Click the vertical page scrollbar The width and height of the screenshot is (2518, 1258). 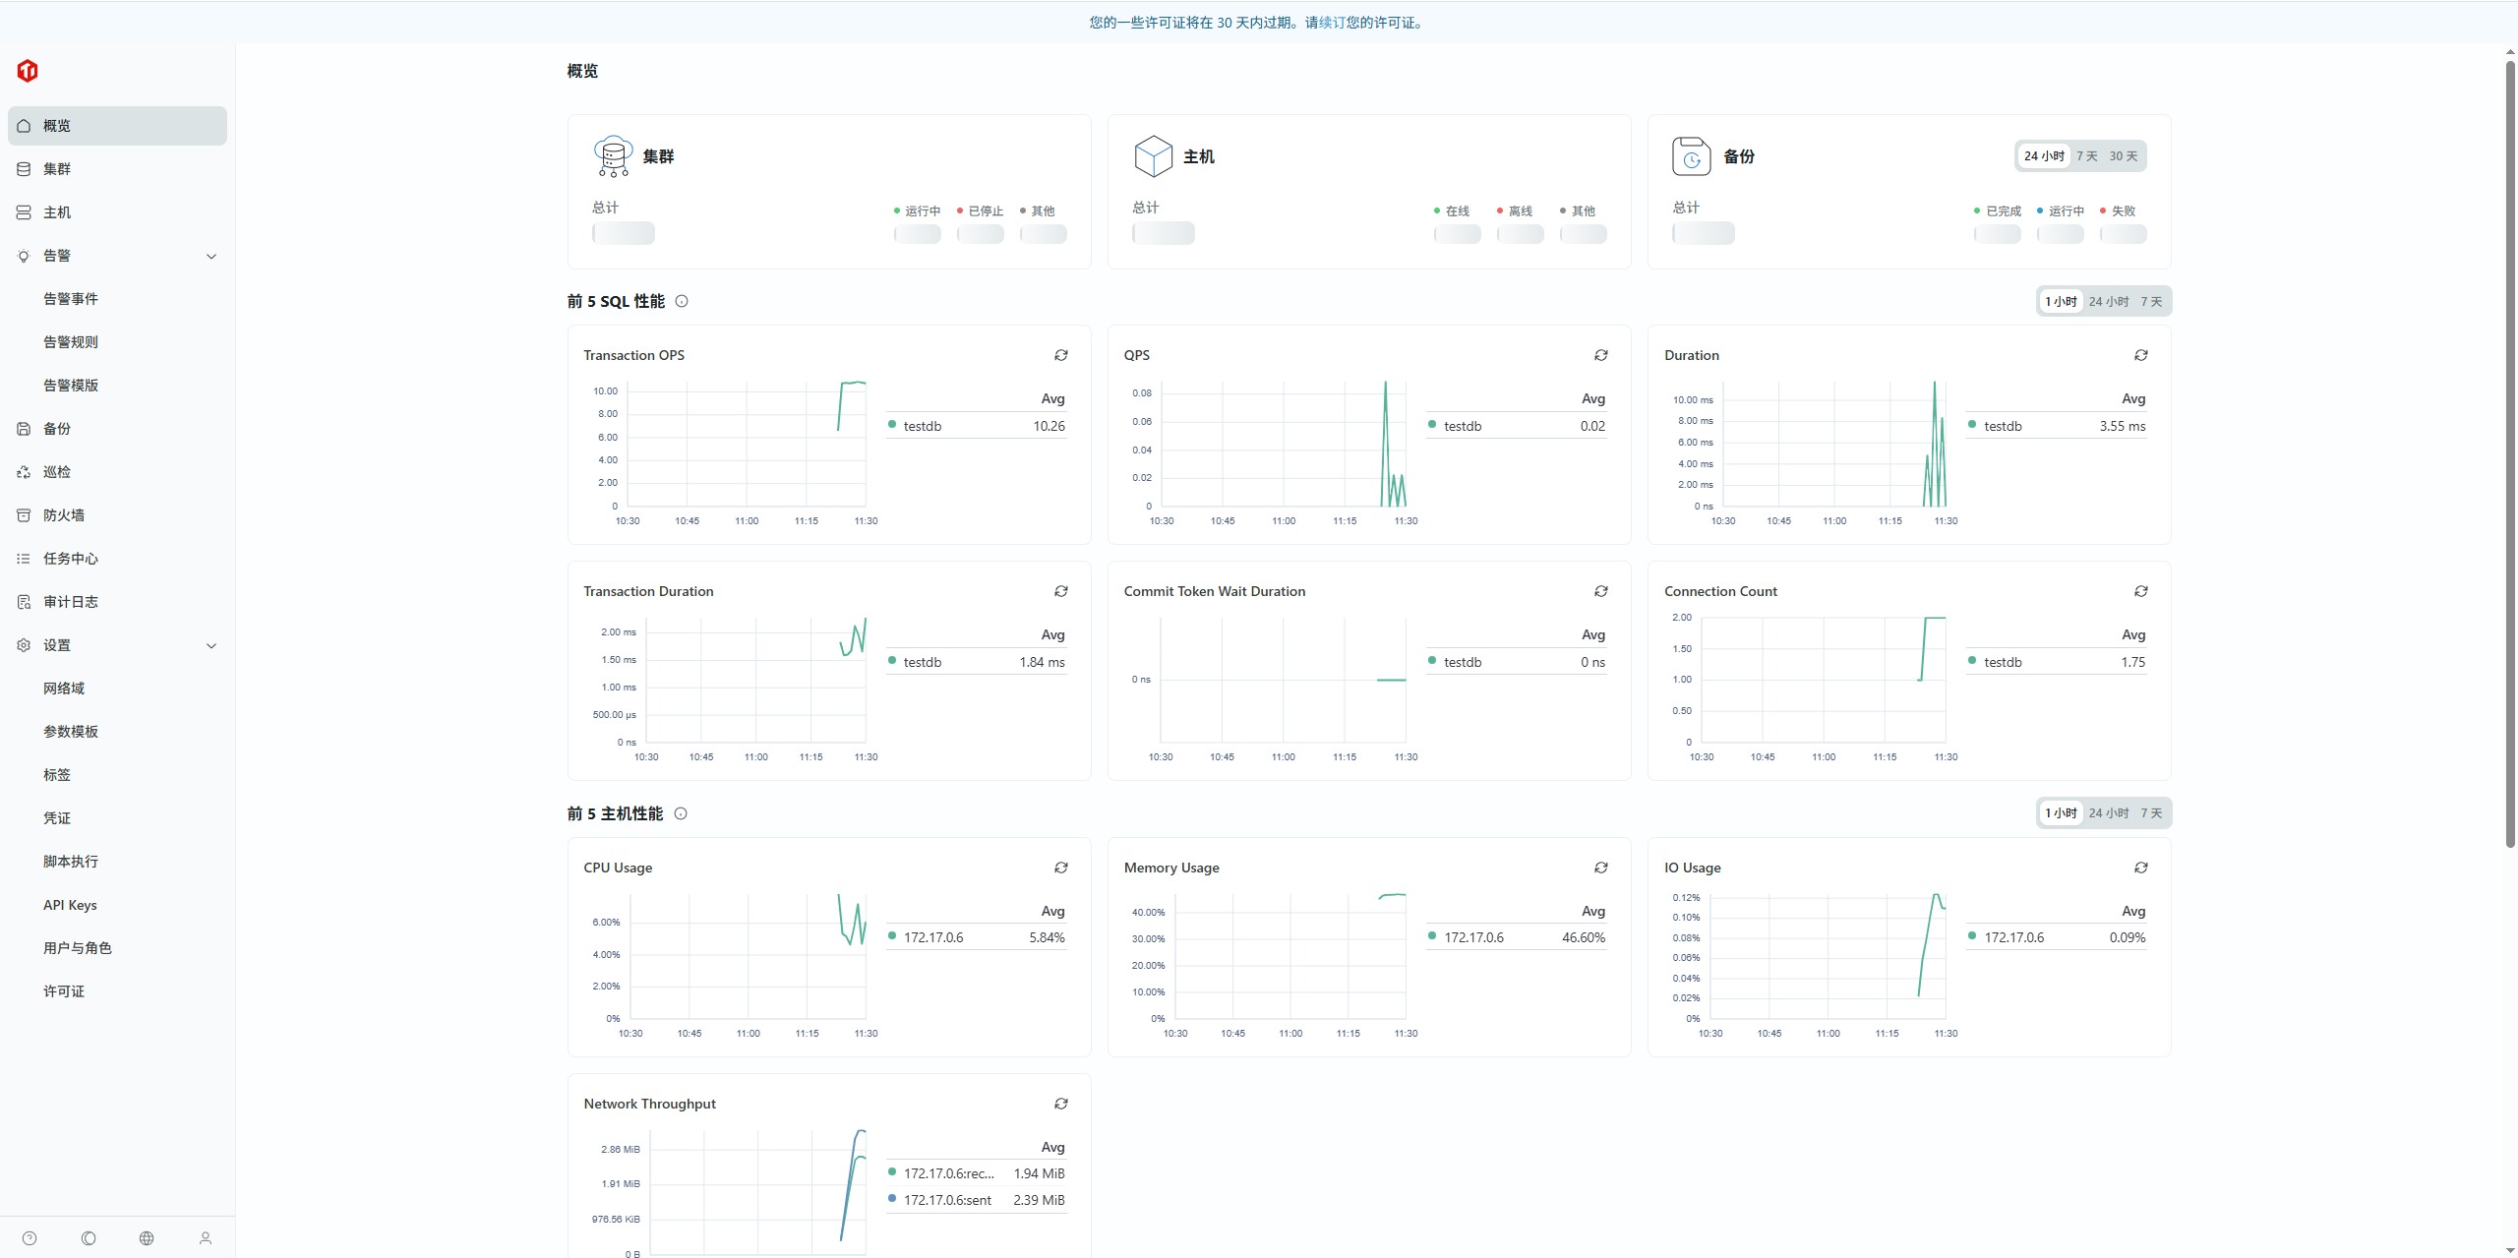click(x=2509, y=452)
